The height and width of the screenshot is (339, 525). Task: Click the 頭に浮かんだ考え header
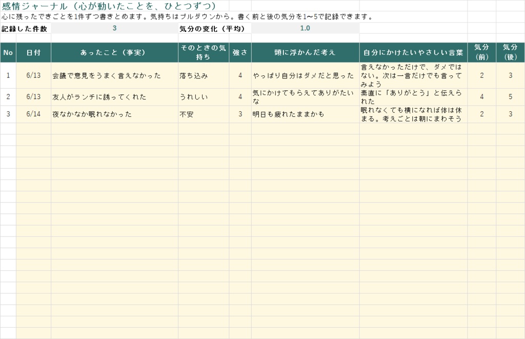coord(306,53)
